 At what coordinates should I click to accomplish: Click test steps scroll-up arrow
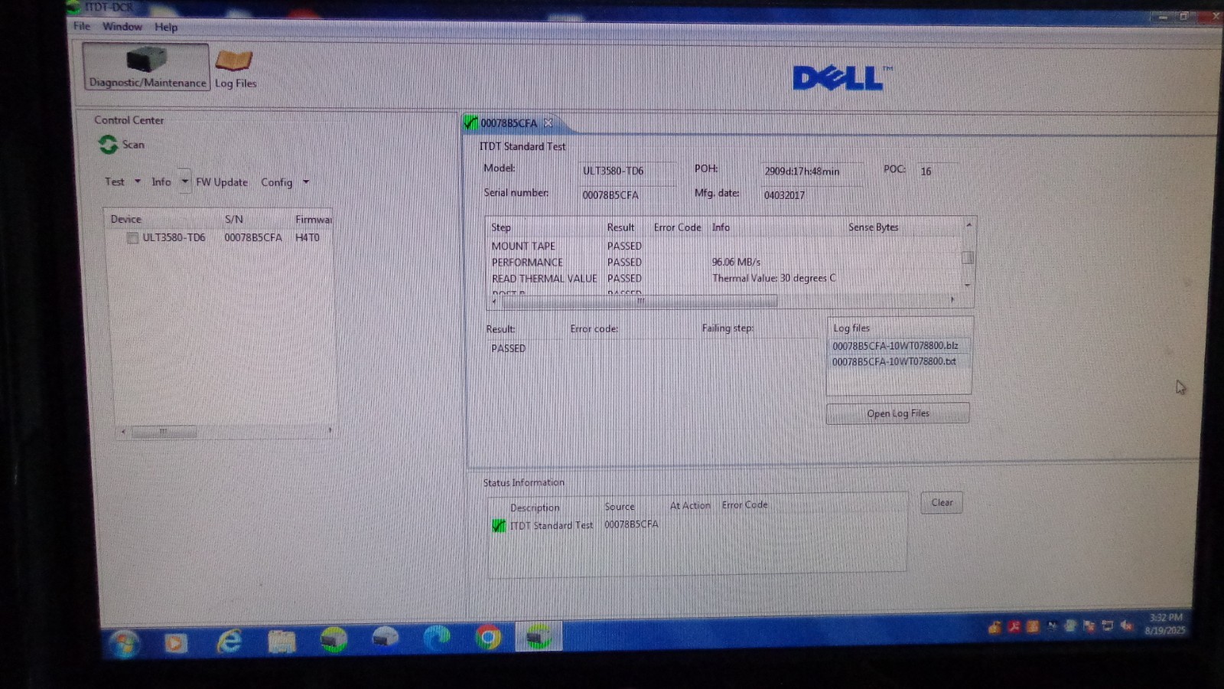click(x=968, y=224)
